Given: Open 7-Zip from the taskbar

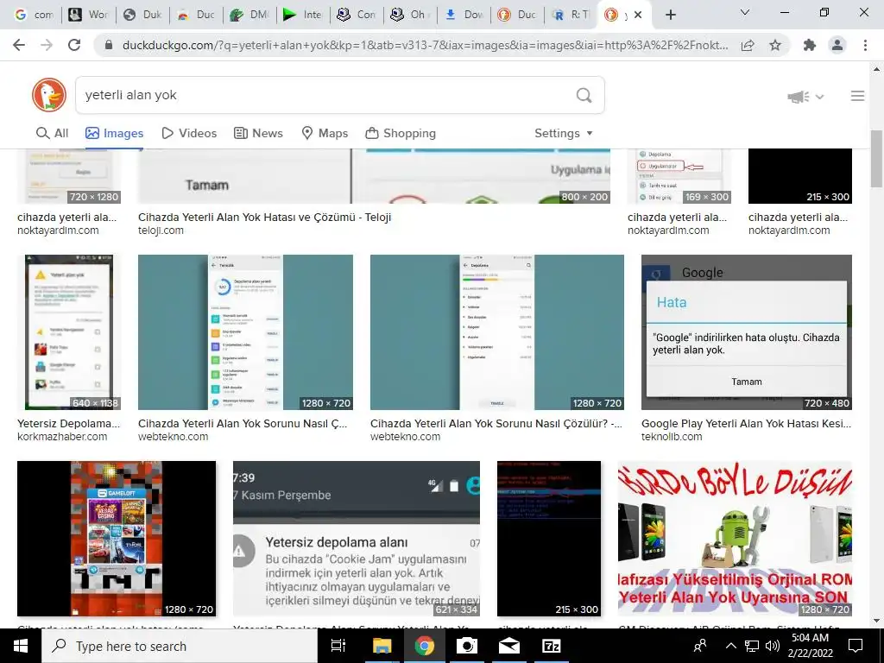Looking at the screenshot, I should click(551, 646).
